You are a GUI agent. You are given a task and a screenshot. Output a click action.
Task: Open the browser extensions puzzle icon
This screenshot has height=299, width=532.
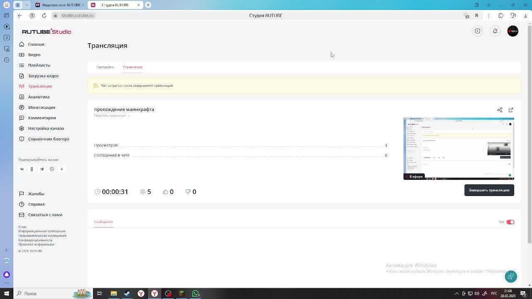501,15
